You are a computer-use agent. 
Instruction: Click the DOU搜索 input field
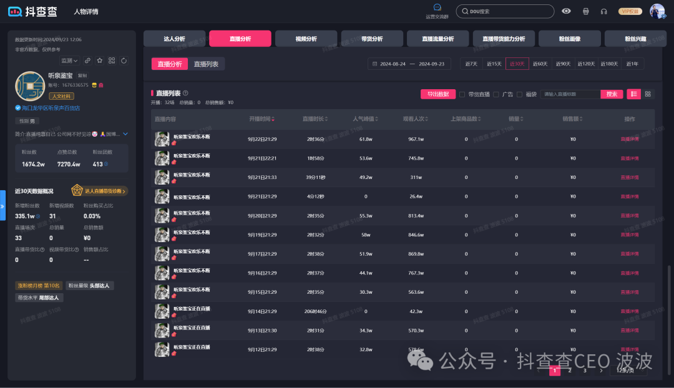(505, 11)
